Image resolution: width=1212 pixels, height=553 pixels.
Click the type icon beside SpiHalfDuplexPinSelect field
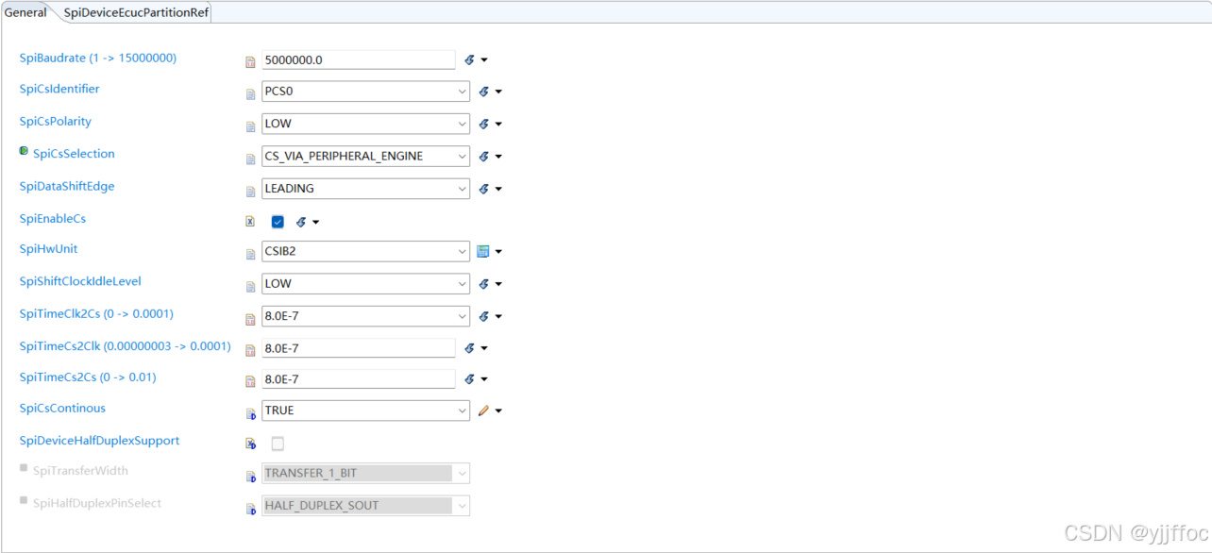(250, 508)
